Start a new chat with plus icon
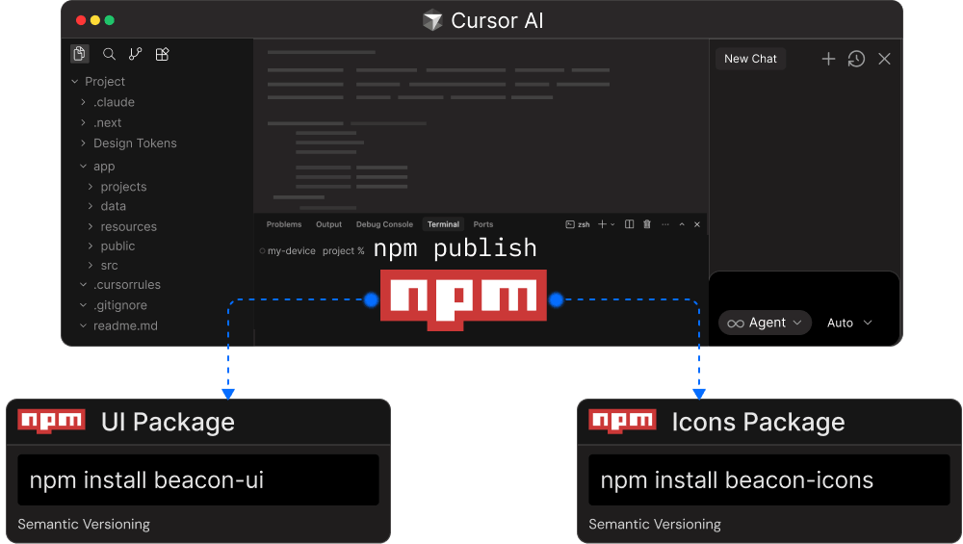Image resolution: width=963 pixels, height=544 pixels. click(828, 59)
